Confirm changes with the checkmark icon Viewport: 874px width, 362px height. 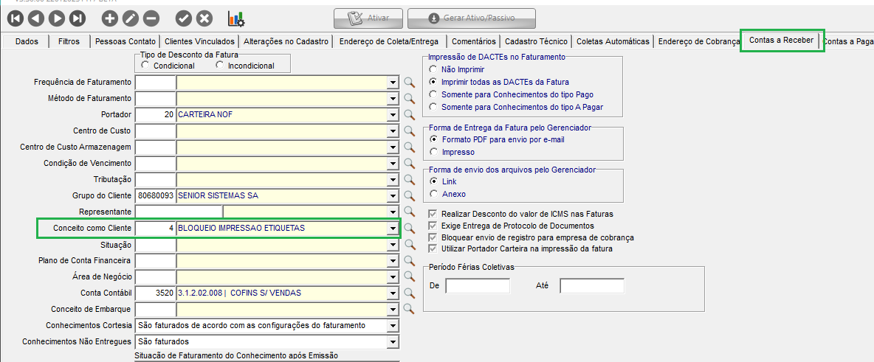click(184, 18)
